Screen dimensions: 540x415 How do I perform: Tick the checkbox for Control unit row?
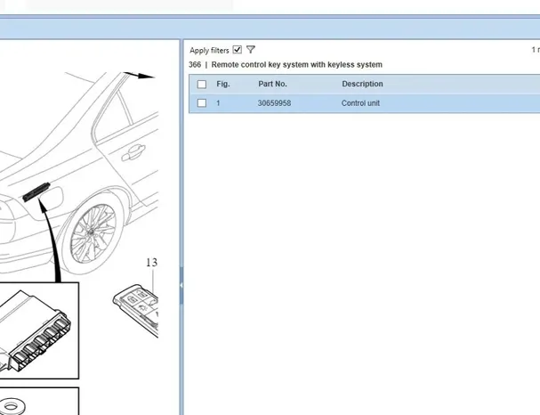click(202, 103)
